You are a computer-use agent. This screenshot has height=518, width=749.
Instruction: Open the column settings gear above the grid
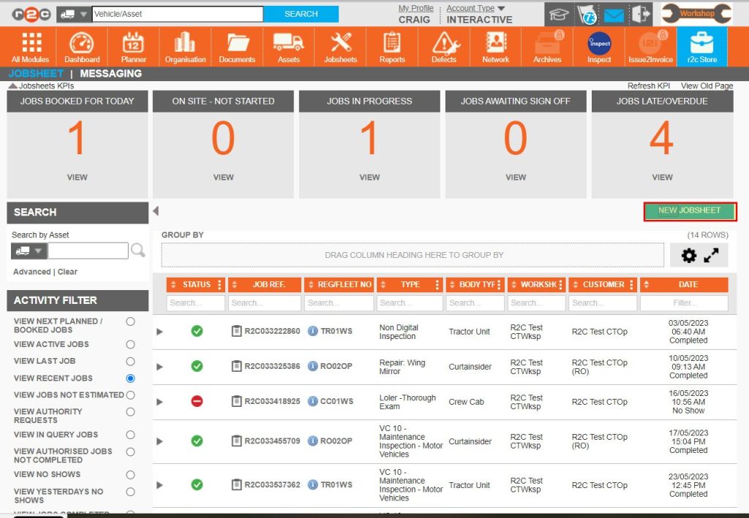click(688, 255)
